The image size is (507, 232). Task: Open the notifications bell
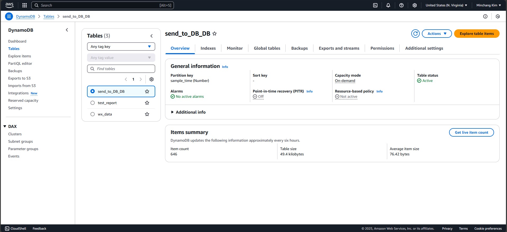(x=388, y=5)
